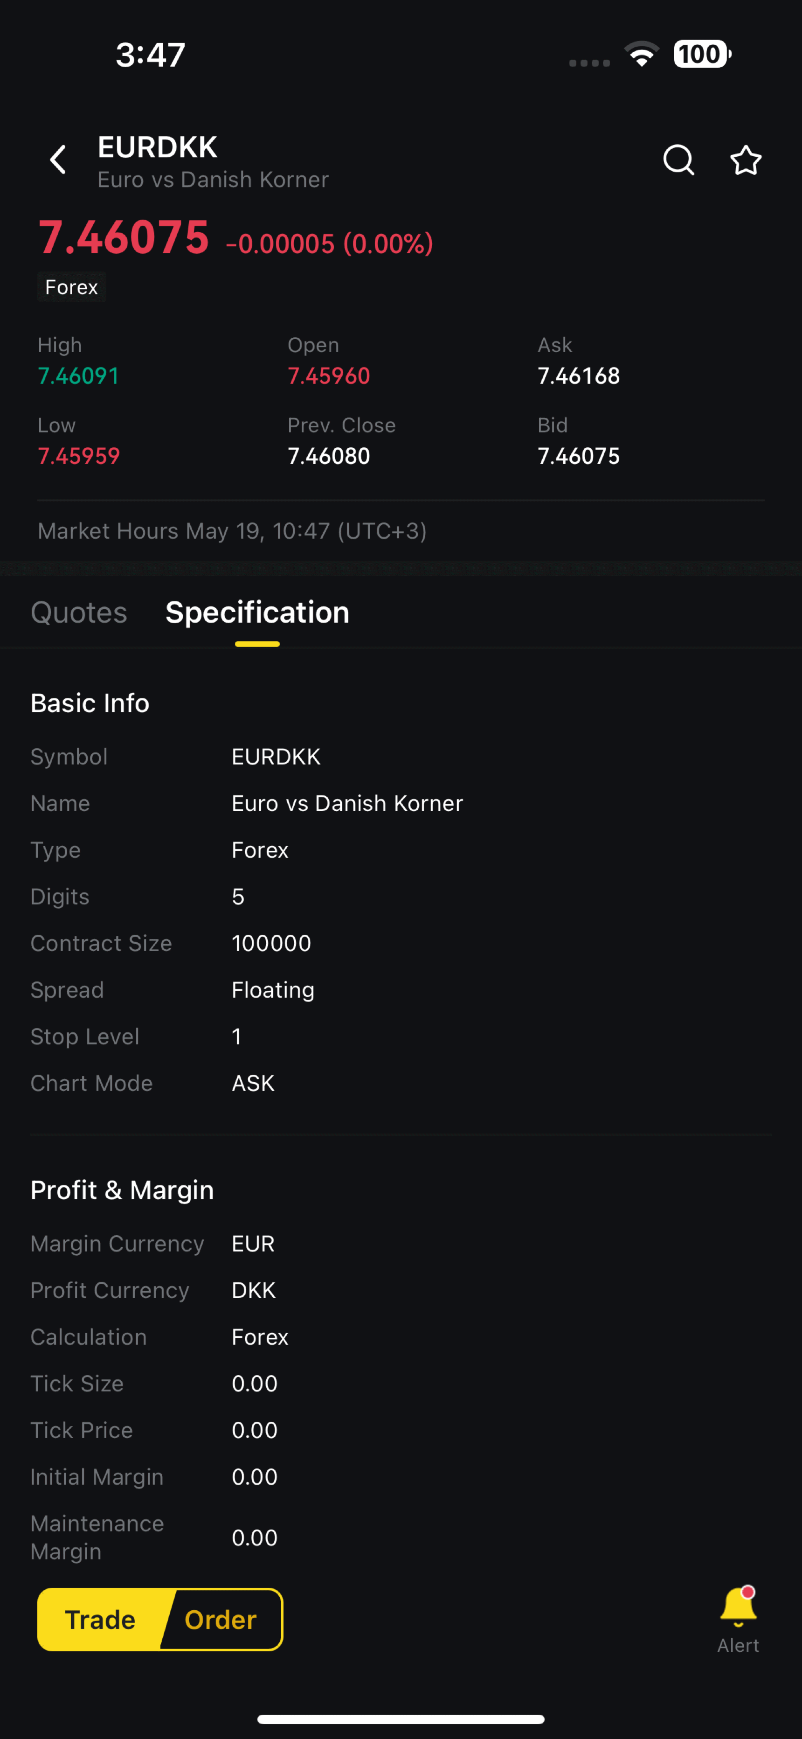Tap the battery indicator icon
This screenshot has height=1739, width=802.
[x=702, y=54]
